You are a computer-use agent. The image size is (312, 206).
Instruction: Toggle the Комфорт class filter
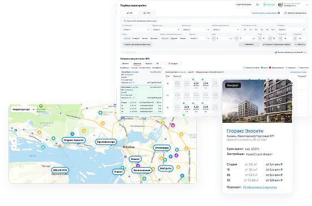point(136,38)
